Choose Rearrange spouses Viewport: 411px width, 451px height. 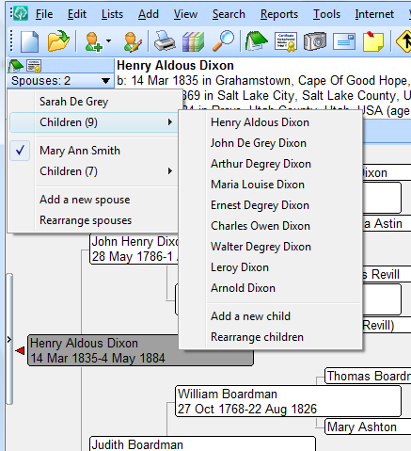[x=94, y=220]
